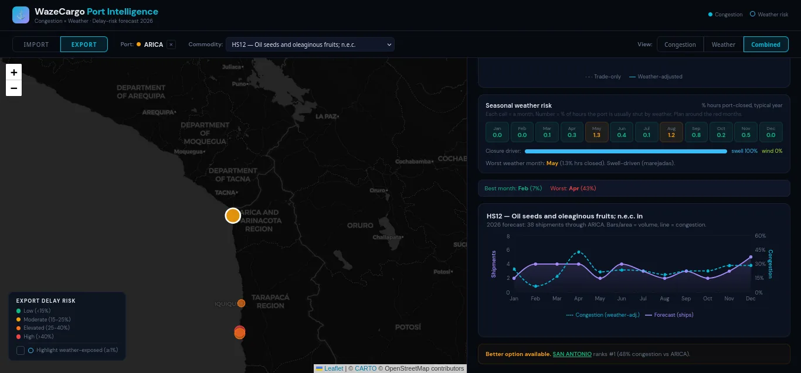Click the wind 0% label
801x373 pixels.
pos(772,151)
